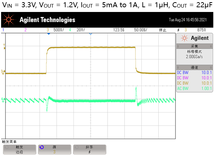214x156 pixels.
Task: Open the trigger type softkey 触发 边沿
Action: (x=20, y=149)
